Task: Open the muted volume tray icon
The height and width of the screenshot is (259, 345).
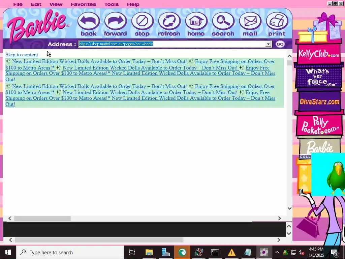Action: pyautogui.click(x=302, y=253)
